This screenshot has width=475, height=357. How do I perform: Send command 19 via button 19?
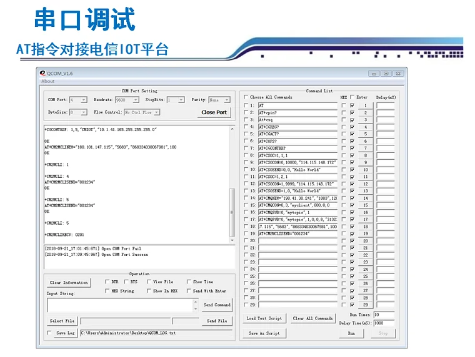click(x=366, y=233)
